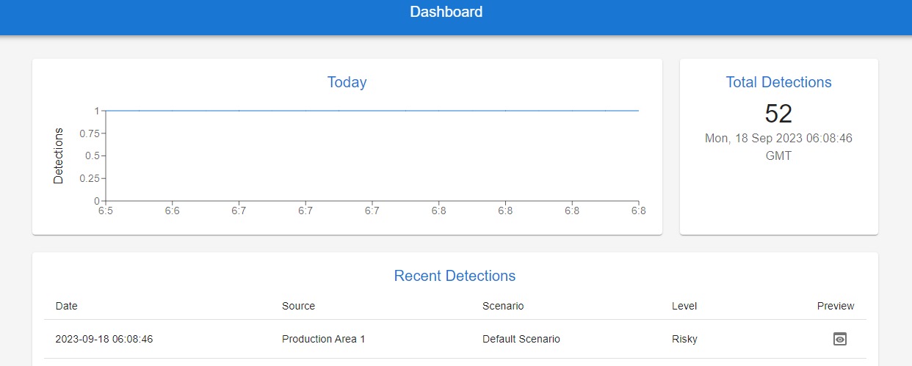Click the Preview column header
The width and height of the screenshot is (912, 366).
pyautogui.click(x=836, y=306)
